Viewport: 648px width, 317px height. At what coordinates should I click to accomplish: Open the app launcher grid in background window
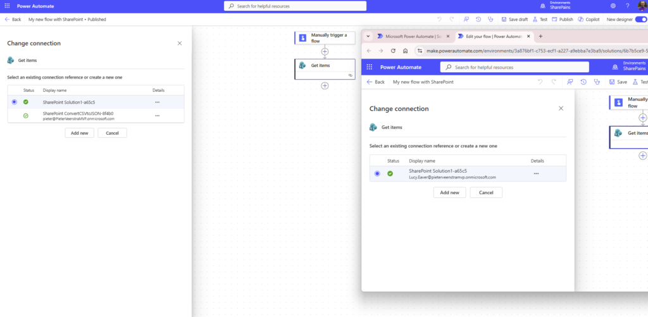(x=7, y=6)
